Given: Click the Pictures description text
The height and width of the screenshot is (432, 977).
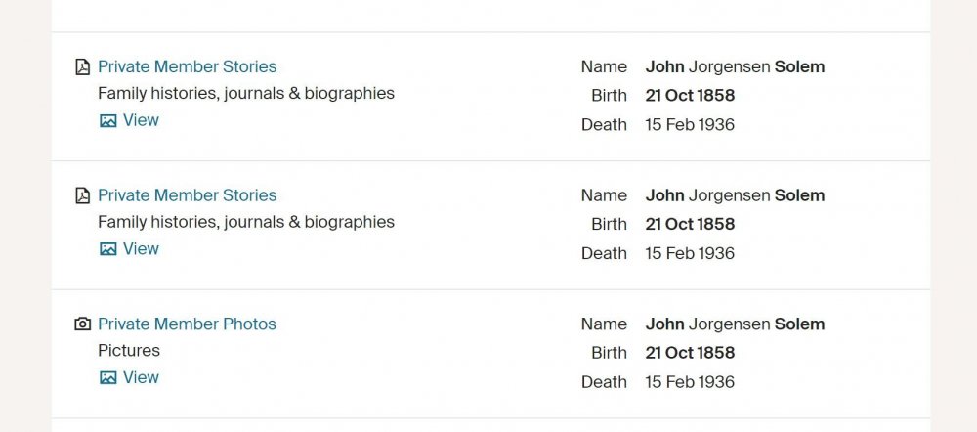Looking at the screenshot, I should click(x=129, y=350).
